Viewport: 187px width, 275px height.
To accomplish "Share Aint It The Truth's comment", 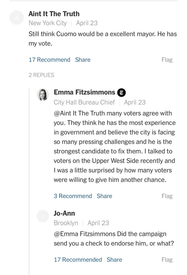I will click(83, 60).
